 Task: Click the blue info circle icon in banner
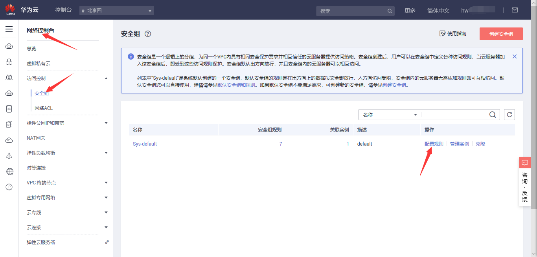[x=131, y=57]
